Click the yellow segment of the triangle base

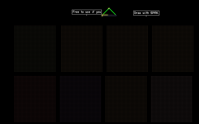point(105,15)
